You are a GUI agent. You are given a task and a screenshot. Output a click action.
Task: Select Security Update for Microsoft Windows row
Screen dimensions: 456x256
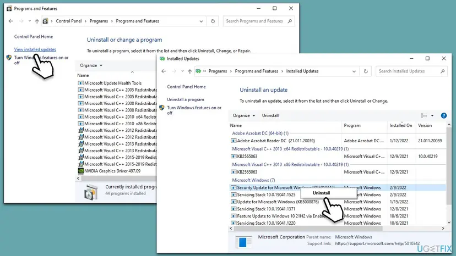point(338,187)
